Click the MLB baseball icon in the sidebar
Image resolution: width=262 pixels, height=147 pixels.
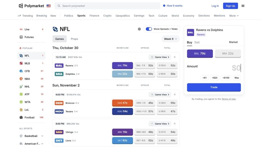point(21,63)
